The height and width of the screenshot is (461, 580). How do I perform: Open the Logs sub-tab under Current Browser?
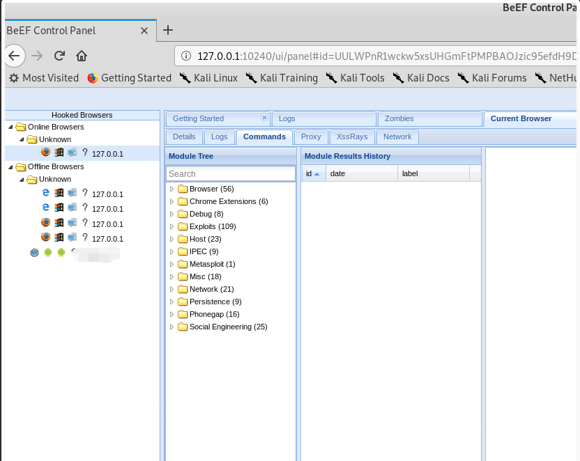pyautogui.click(x=220, y=136)
